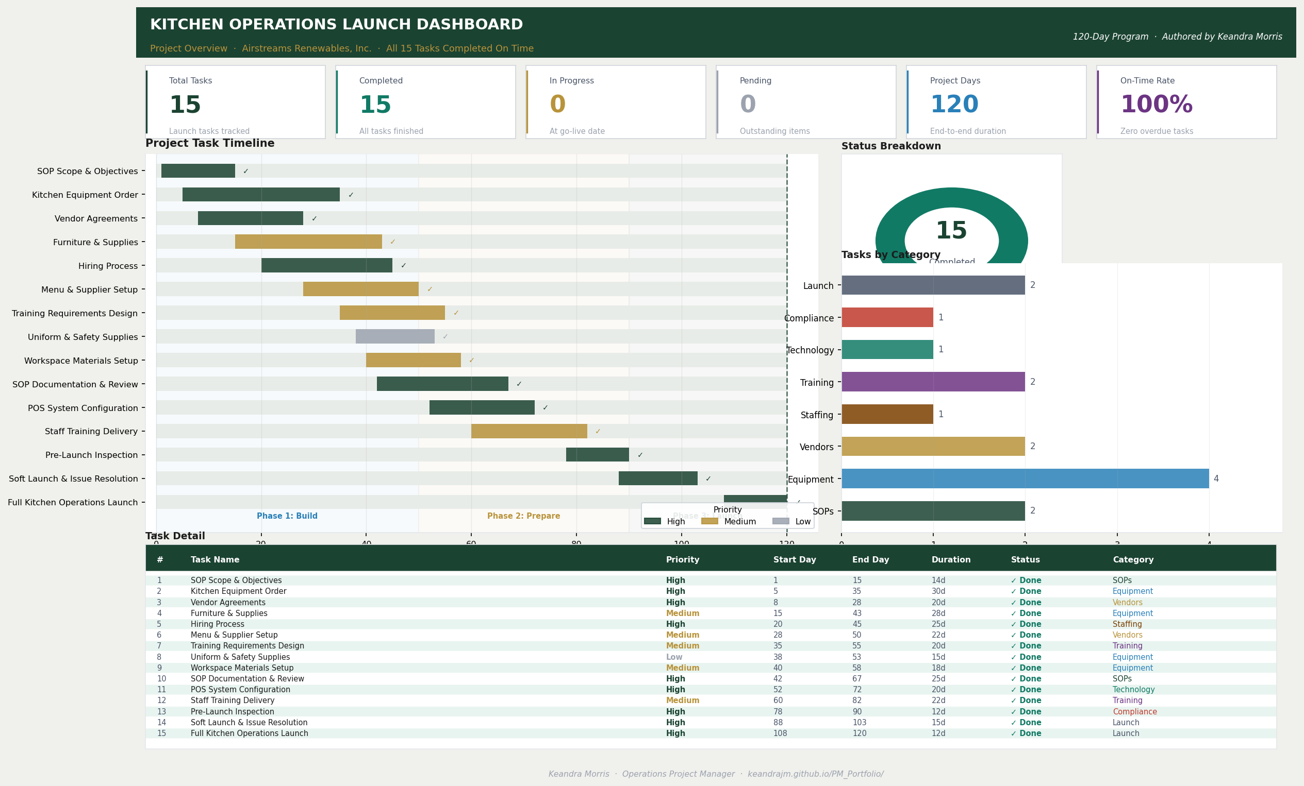
Task: Switch to the Project Overview view
Action: (x=188, y=48)
